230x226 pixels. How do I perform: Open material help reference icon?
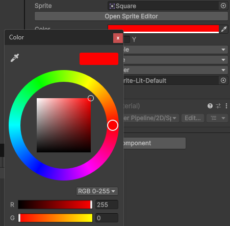(x=210, y=106)
